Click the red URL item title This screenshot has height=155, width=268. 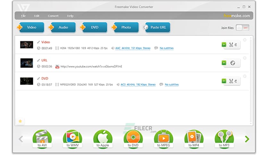[44, 60]
